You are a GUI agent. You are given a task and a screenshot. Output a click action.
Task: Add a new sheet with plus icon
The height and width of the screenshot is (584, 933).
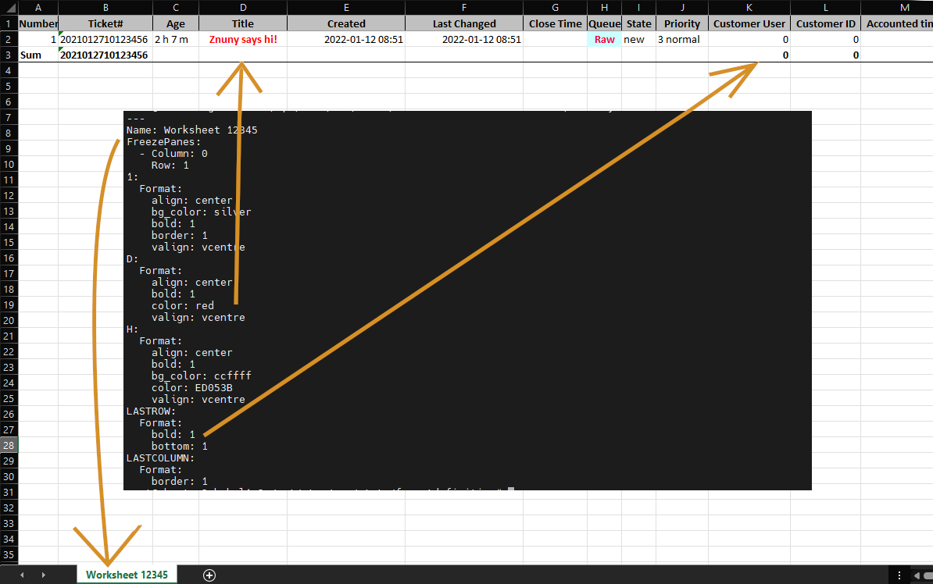pos(209,575)
